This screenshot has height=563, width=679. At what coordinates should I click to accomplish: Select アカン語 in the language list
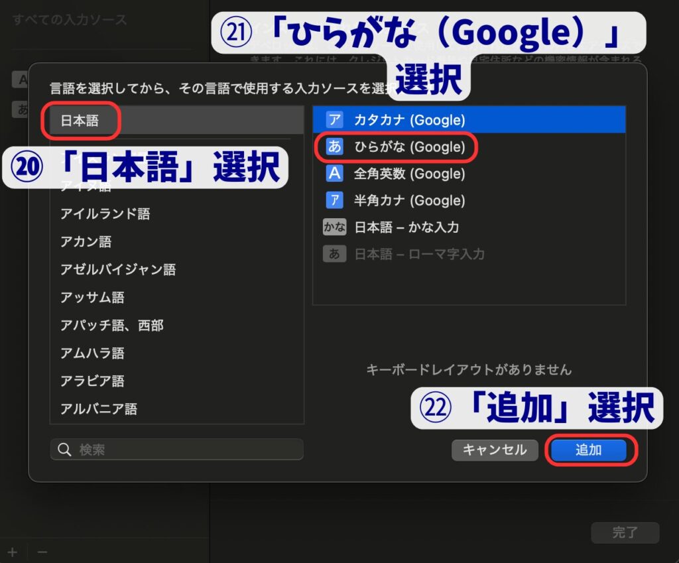tap(176, 241)
